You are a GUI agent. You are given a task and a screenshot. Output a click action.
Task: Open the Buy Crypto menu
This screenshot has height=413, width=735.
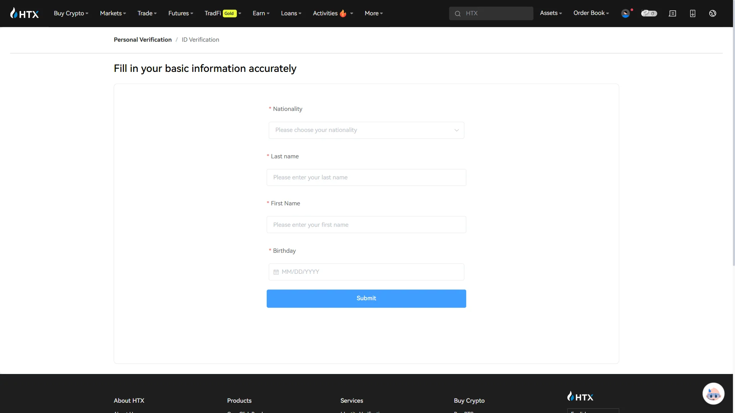[x=71, y=13]
